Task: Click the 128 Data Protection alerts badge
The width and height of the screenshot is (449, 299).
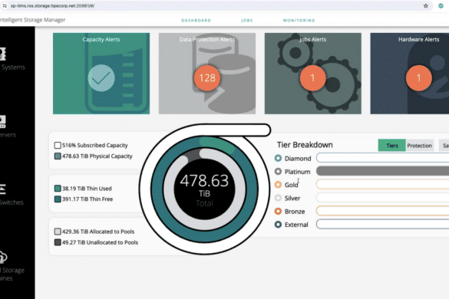Action: tap(207, 78)
